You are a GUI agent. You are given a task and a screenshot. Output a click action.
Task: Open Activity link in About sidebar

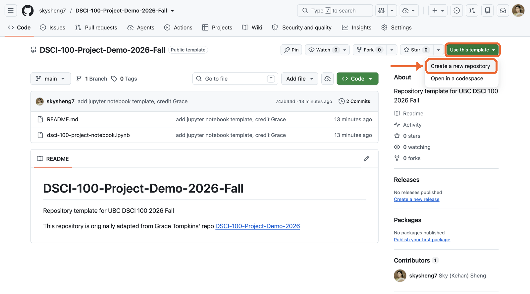[x=408, y=125]
